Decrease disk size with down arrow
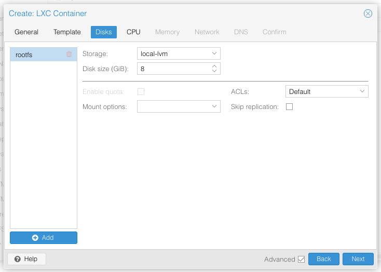The image size is (381, 272). tap(214, 71)
